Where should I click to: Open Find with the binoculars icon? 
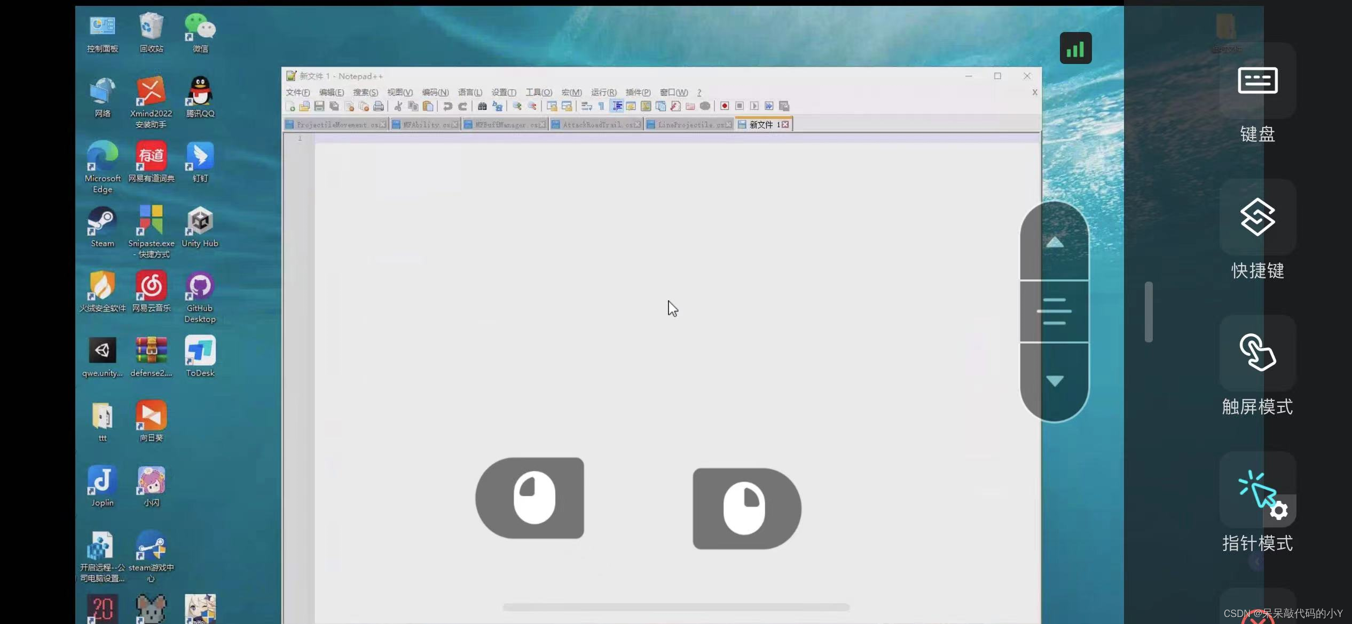482,106
